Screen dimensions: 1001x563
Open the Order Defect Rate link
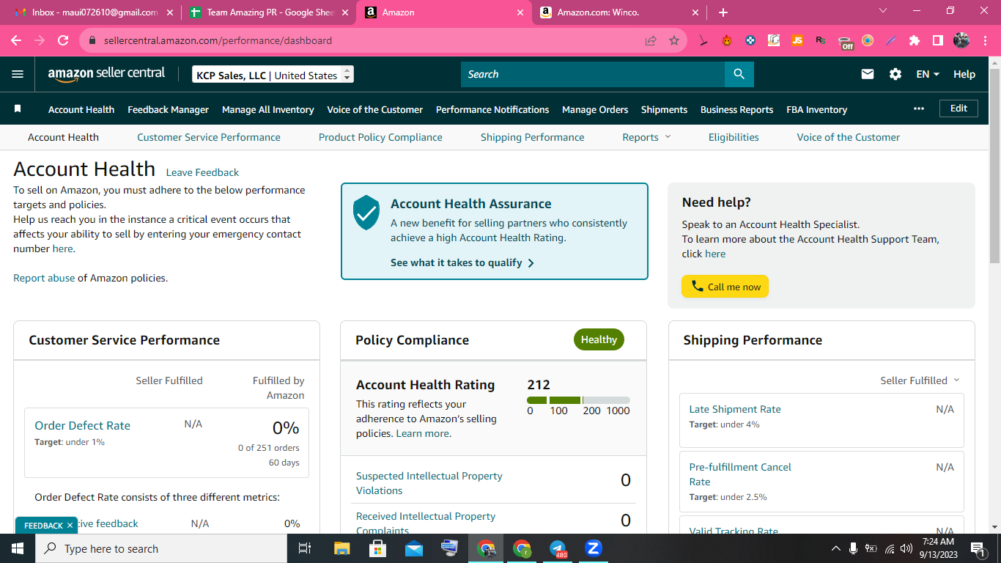click(82, 425)
